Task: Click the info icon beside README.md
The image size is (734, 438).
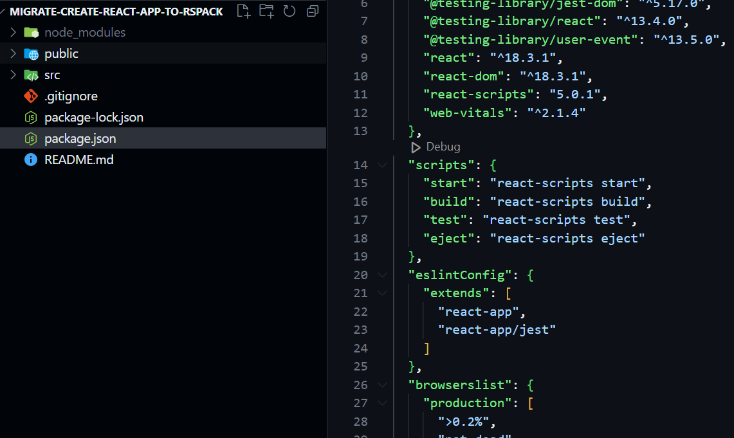Action: tap(31, 160)
